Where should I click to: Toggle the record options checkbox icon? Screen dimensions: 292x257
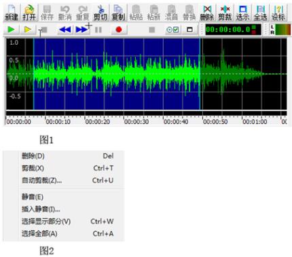(x=172, y=30)
